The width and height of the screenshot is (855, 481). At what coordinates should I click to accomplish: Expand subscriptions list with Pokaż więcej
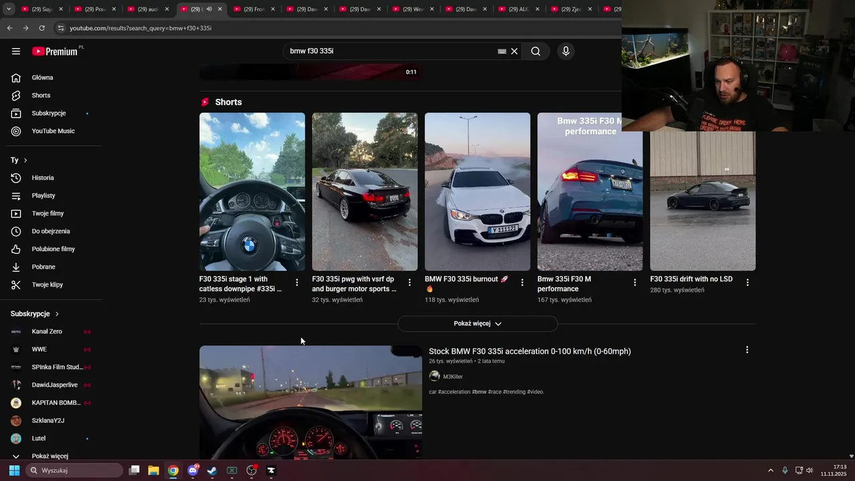(51, 456)
